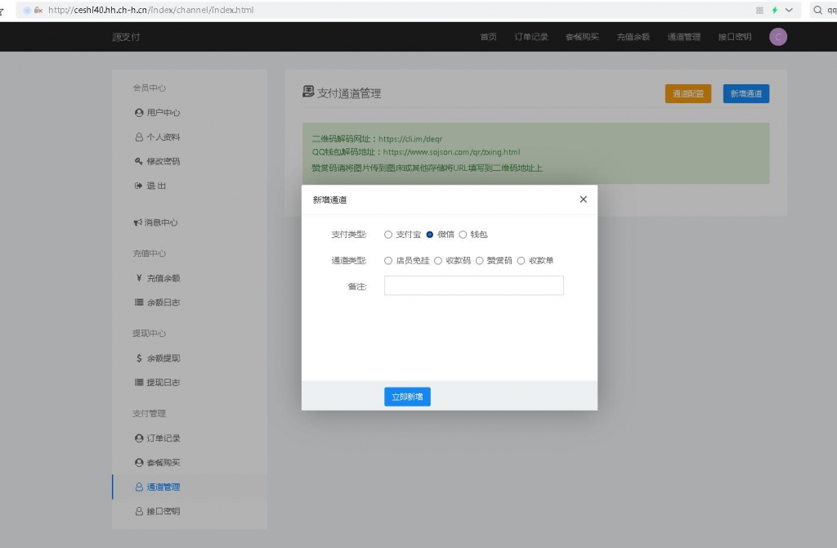Click the list icon next to 提现日志

pos(139,382)
